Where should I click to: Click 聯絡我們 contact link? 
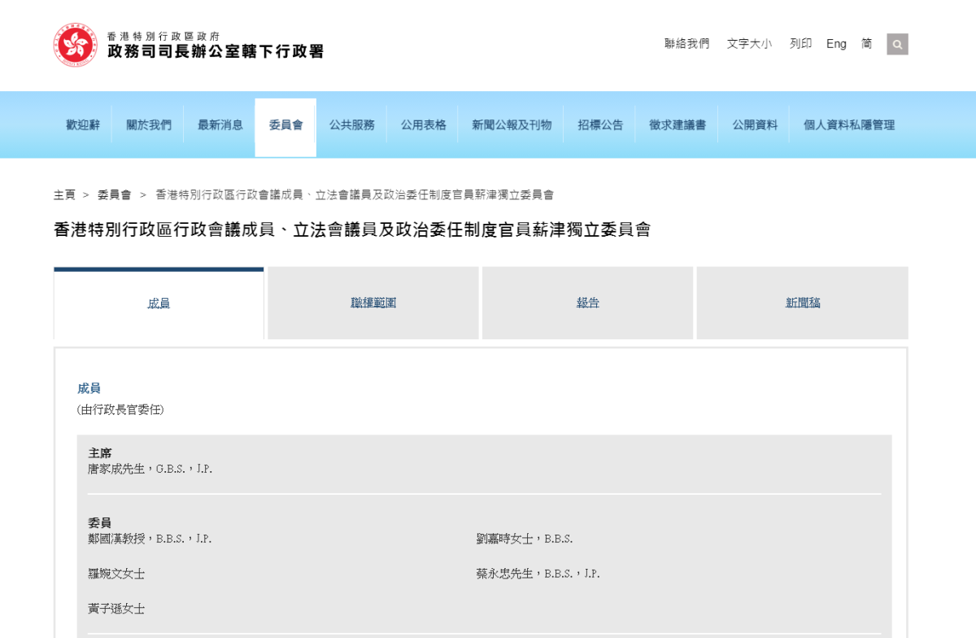click(x=686, y=44)
